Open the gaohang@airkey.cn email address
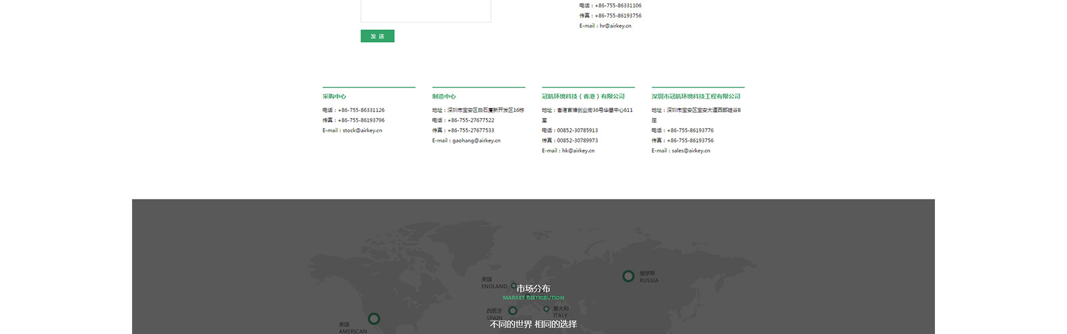This screenshot has height=334, width=1067. coord(476,141)
